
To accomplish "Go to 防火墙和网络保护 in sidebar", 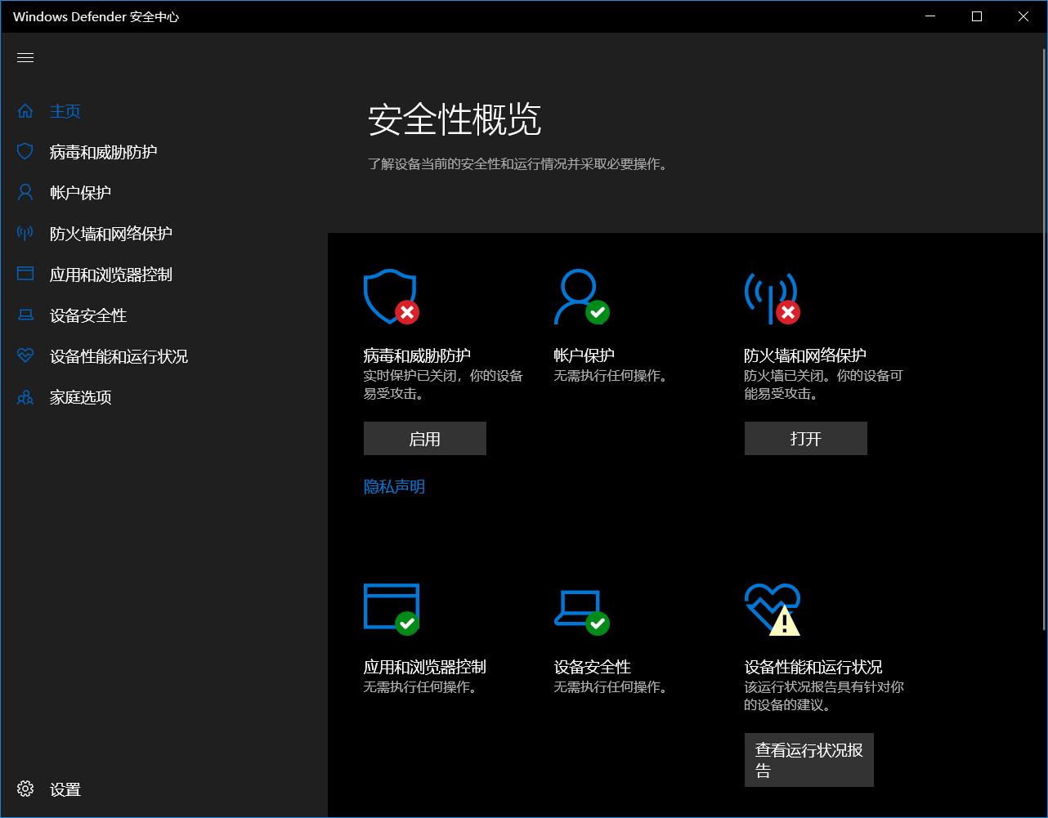I will [111, 234].
